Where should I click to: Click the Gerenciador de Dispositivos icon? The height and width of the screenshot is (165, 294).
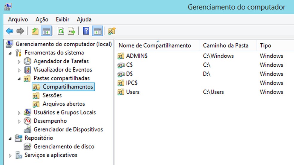tap(27, 129)
